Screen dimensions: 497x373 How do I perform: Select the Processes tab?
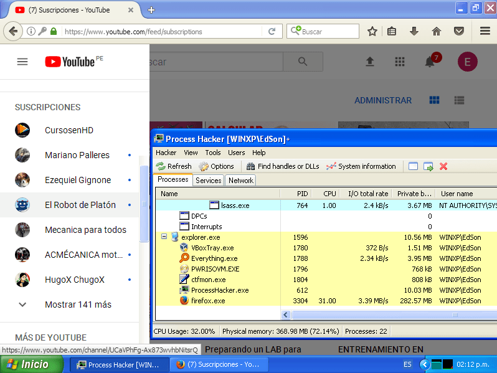(x=173, y=179)
